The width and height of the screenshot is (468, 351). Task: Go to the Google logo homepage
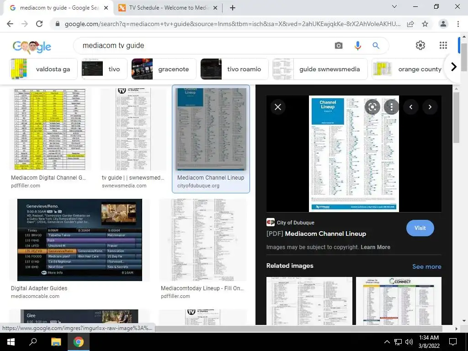[32, 46]
